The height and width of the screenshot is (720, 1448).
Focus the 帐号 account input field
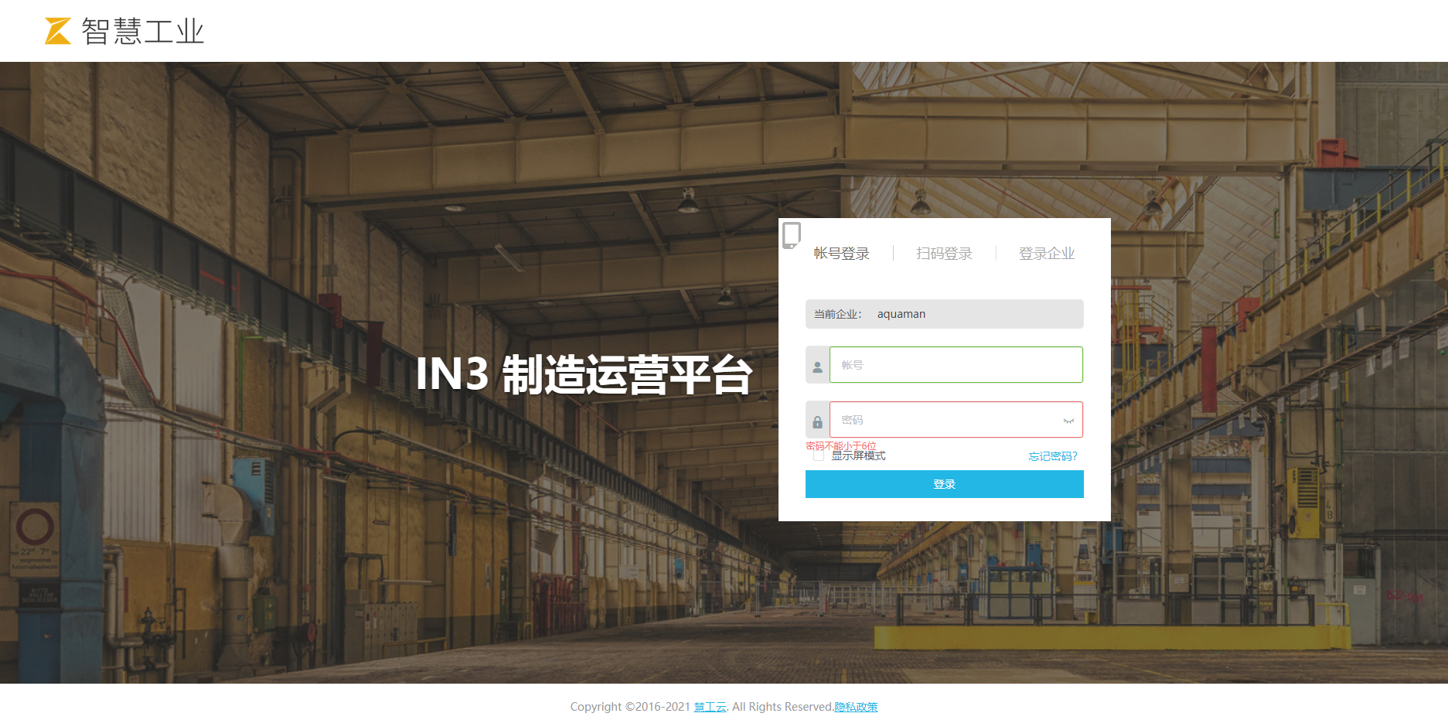click(x=956, y=365)
